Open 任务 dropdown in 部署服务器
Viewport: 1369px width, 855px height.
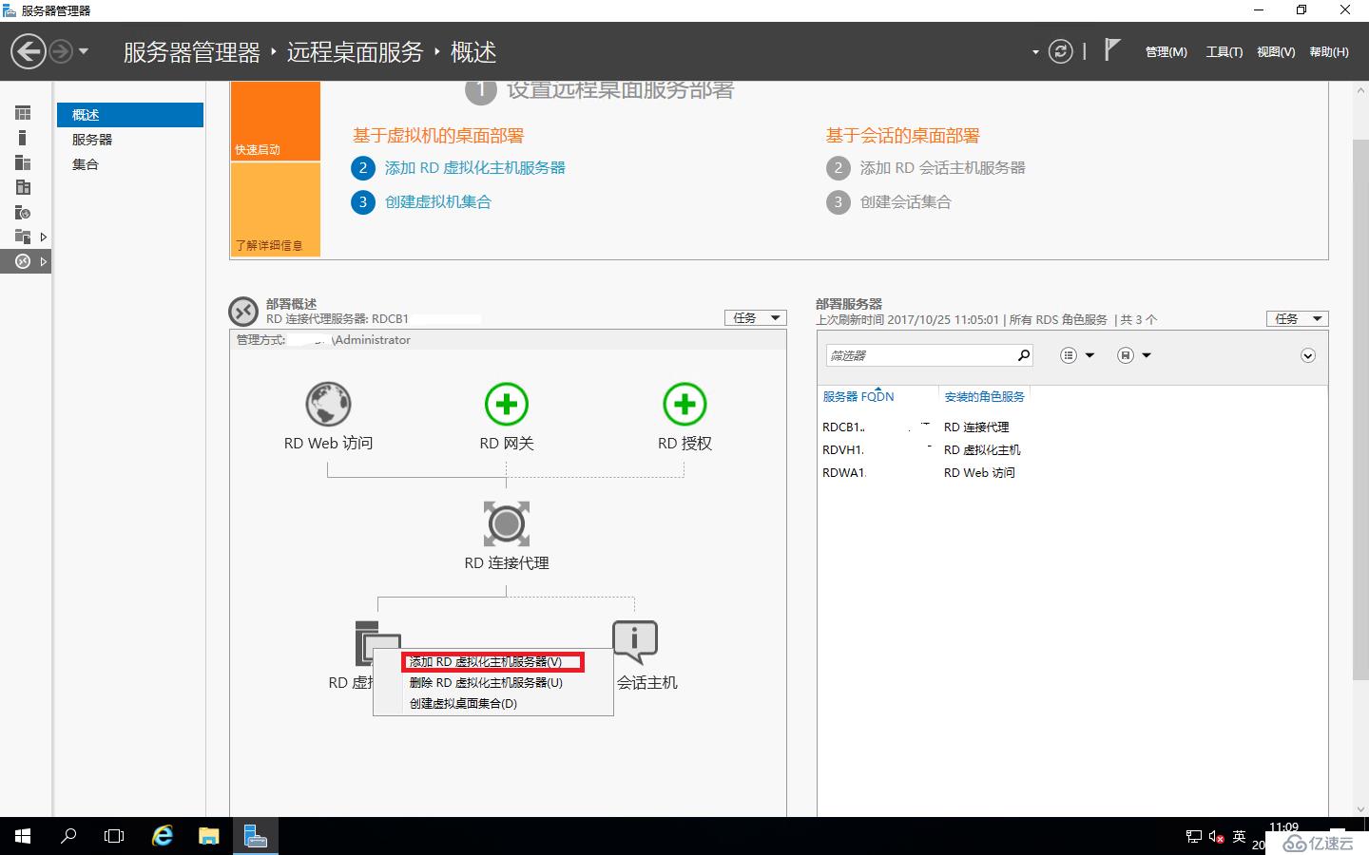(1297, 318)
